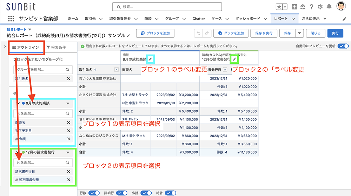This screenshot has width=351, height=196.
Task: Open 9月の成約商談 block menu arrow
Action: [x=68, y=103]
